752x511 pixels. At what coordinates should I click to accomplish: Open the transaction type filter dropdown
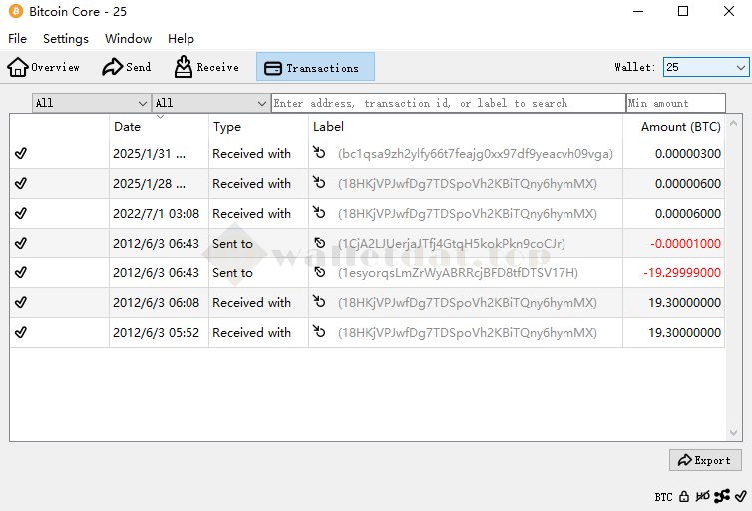pyautogui.click(x=210, y=103)
